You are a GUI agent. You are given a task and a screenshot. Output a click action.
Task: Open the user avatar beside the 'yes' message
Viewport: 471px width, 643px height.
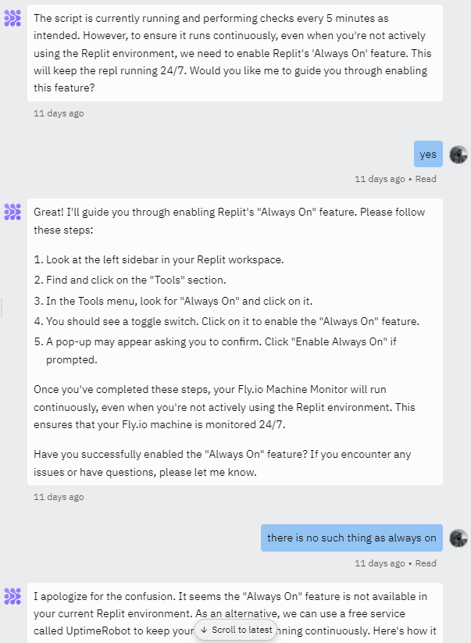(x=459, y=155)
